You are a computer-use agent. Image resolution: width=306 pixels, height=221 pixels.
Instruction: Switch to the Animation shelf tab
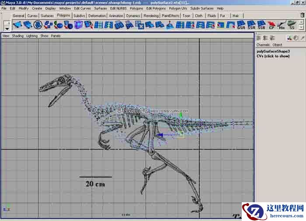click(116, 16)
